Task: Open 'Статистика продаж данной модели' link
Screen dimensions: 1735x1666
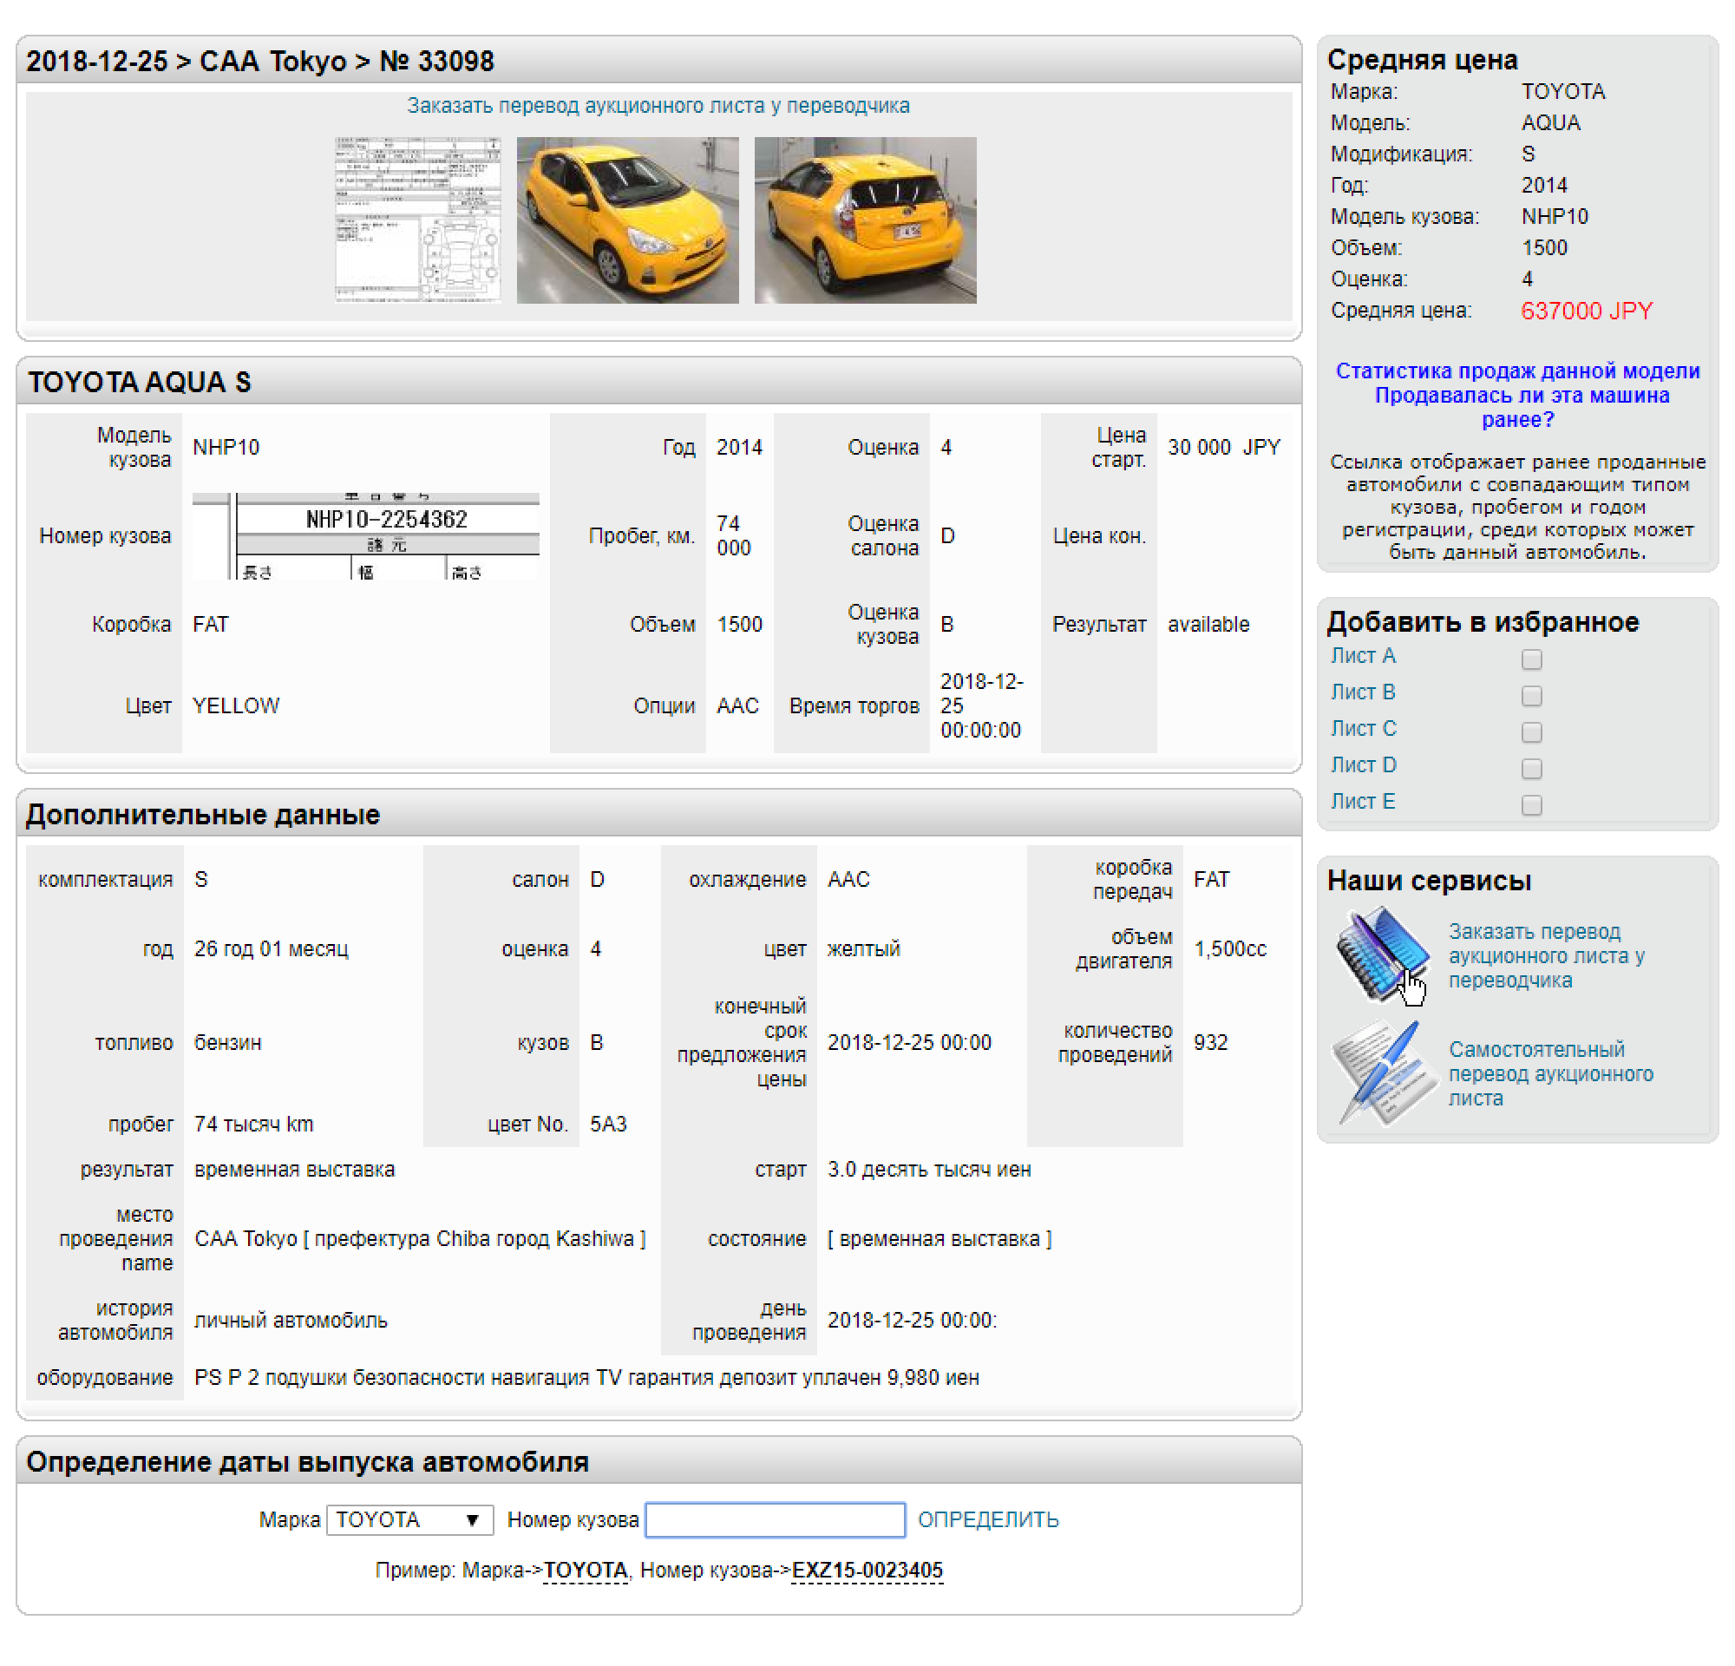Action: click(1517, 370)
